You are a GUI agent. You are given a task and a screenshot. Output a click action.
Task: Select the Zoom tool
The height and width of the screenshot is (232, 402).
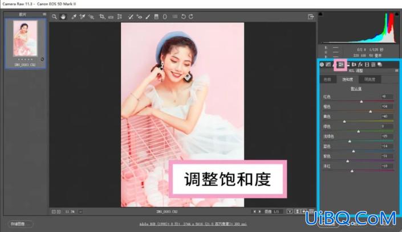click(x=54, y=17)
